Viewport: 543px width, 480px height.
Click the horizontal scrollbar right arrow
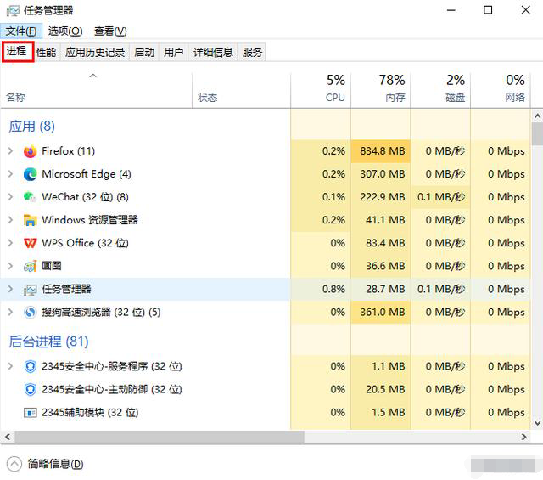click(524, 437)
